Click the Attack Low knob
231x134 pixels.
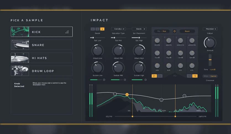click(97, 51)
